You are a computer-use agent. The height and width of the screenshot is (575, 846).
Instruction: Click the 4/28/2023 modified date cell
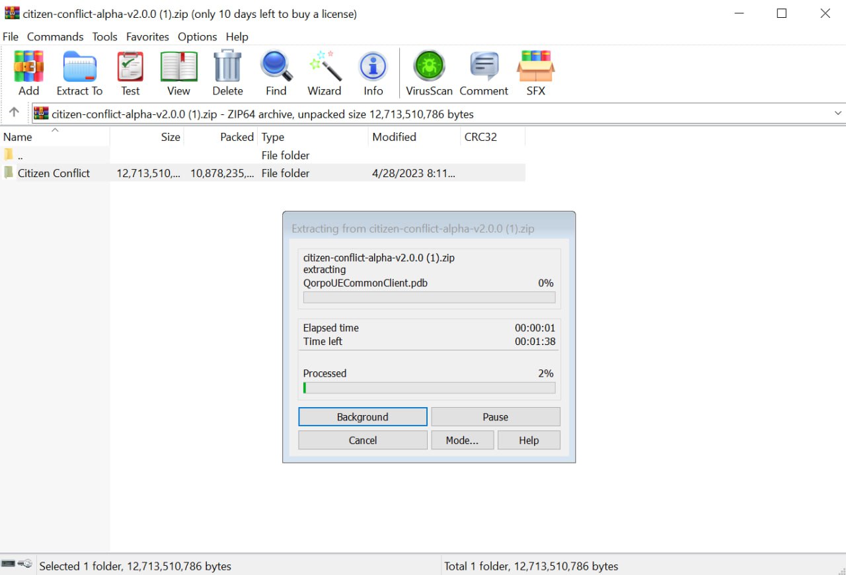pos(414,173)
